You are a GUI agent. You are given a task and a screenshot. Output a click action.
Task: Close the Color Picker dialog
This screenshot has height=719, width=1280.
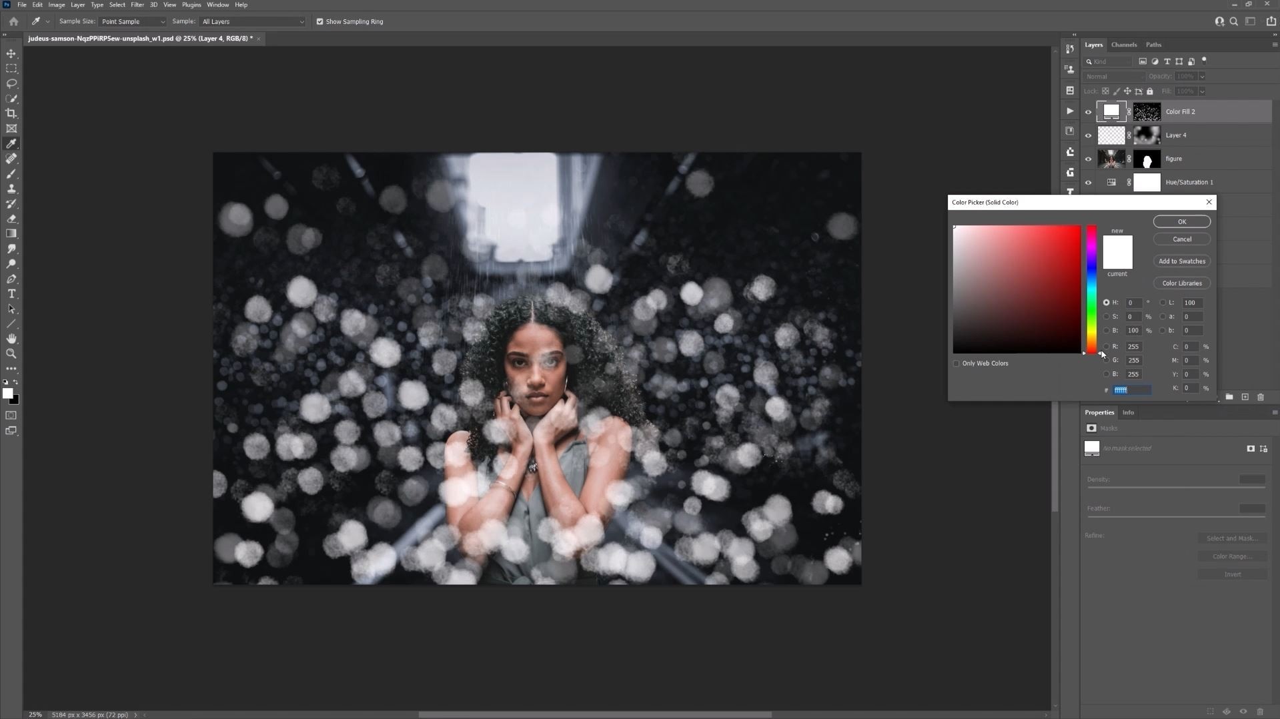[1209, 202]
